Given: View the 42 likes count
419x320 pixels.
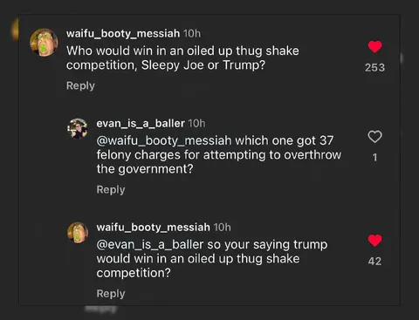Looking at the screenshot, I should tap(374, 261).
